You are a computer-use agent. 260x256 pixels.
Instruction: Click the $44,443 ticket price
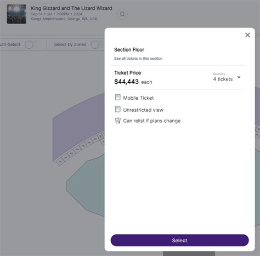(x=126, y=82)
